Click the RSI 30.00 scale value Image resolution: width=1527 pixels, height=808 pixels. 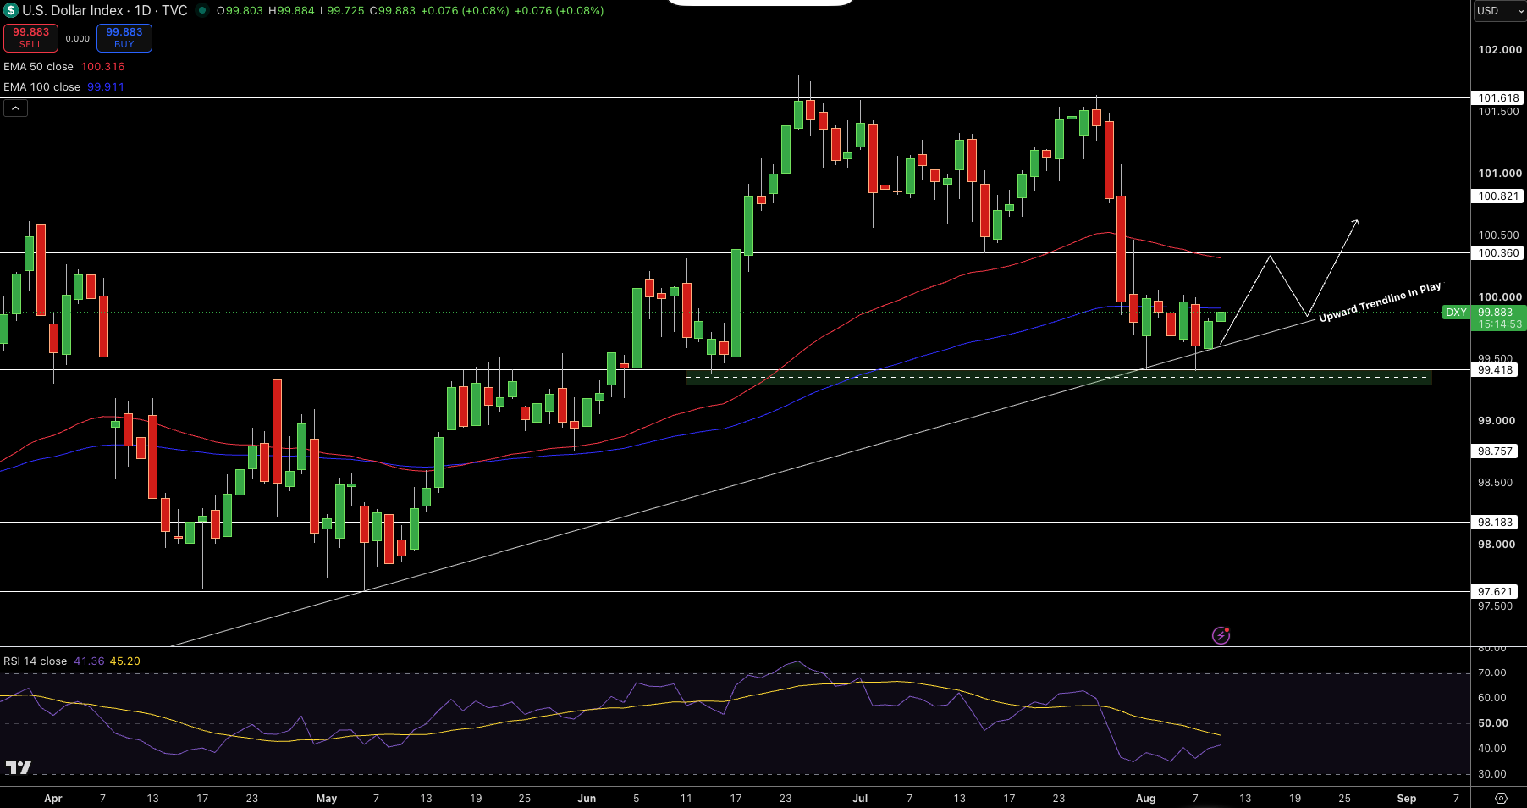(x=1492, y=774)
